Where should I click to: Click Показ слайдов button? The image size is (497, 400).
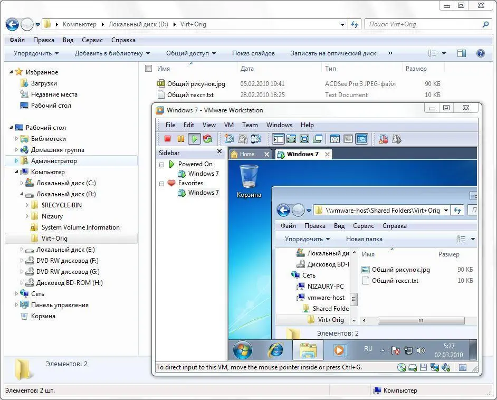pyautogui.click(x=253, y=53)
